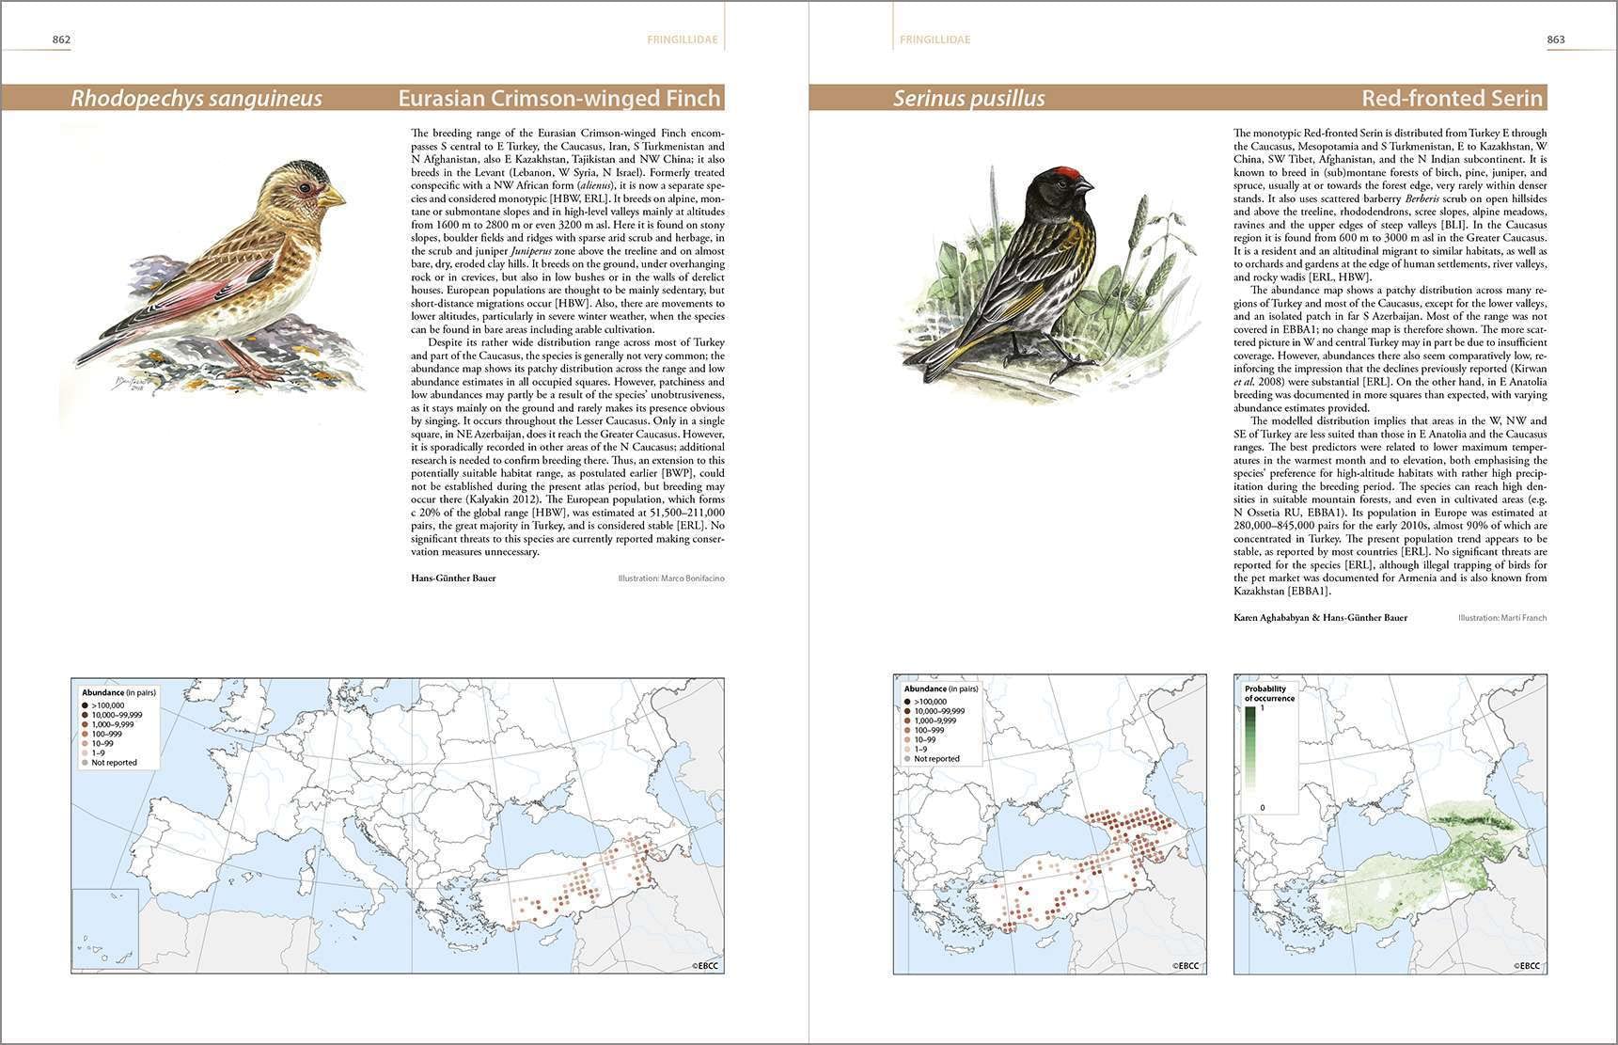Viewport: 1618px width, 1045px height.
Task: Click Abundance legend heading on finch map
Action: [x=119, y=693]
